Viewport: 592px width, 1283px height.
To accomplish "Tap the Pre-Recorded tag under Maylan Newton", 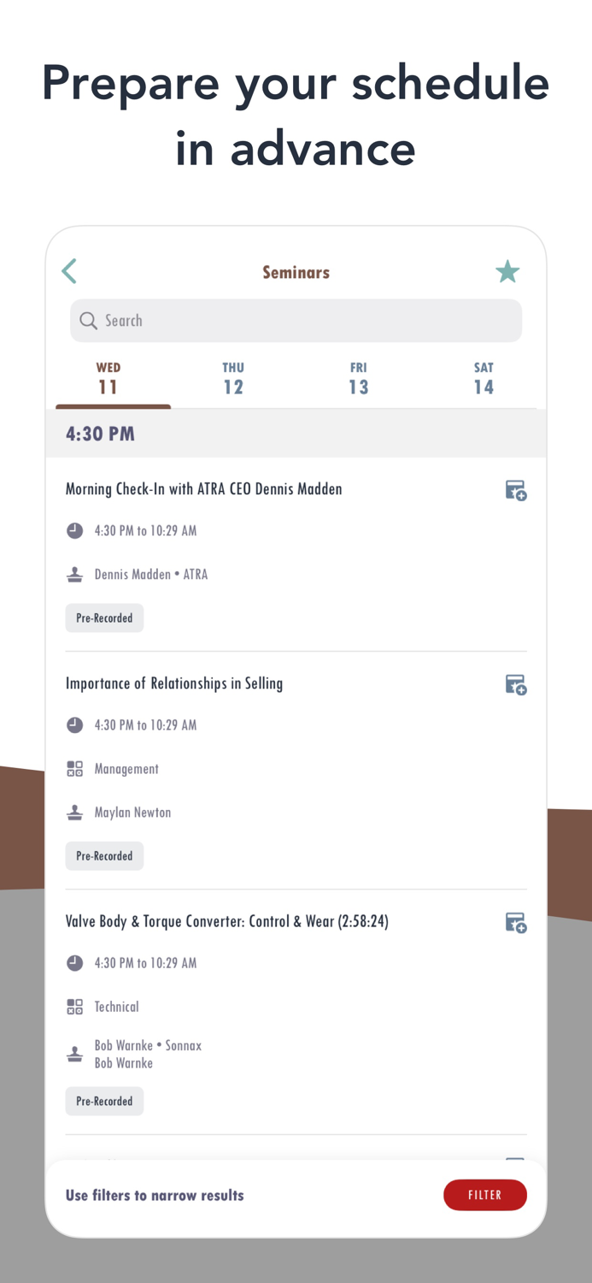I will 104,855.
